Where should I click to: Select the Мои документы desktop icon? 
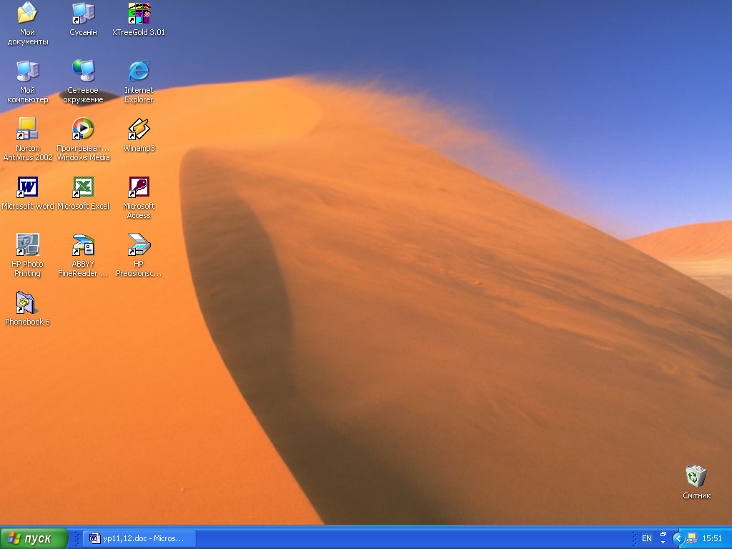[28, 24]
